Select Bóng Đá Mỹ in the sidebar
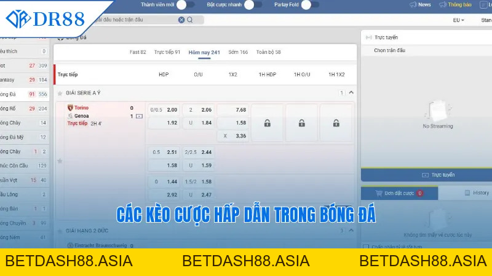This screenshot has width=492, height=276. coord(25,137)
